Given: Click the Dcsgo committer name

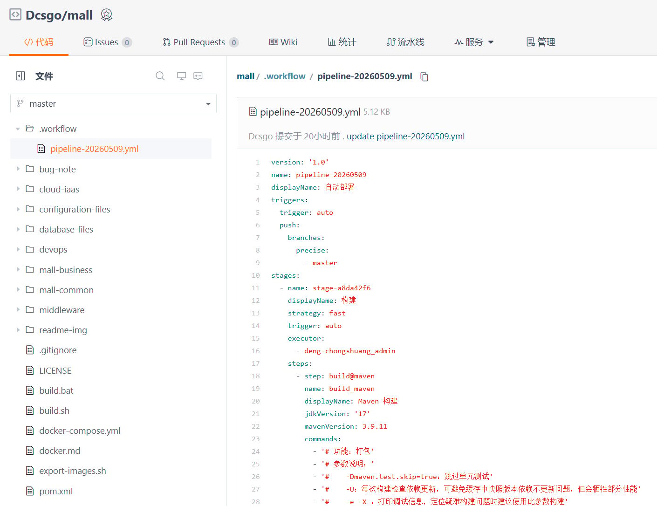Looking at the screenshot, I should 260,136.
